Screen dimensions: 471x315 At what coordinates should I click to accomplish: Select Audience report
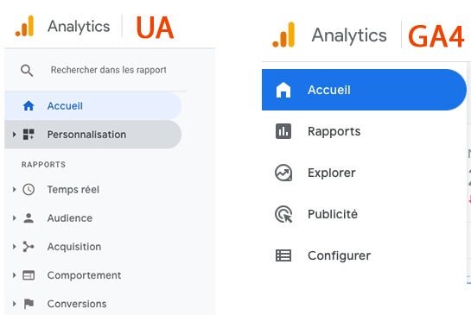(70, 218)
